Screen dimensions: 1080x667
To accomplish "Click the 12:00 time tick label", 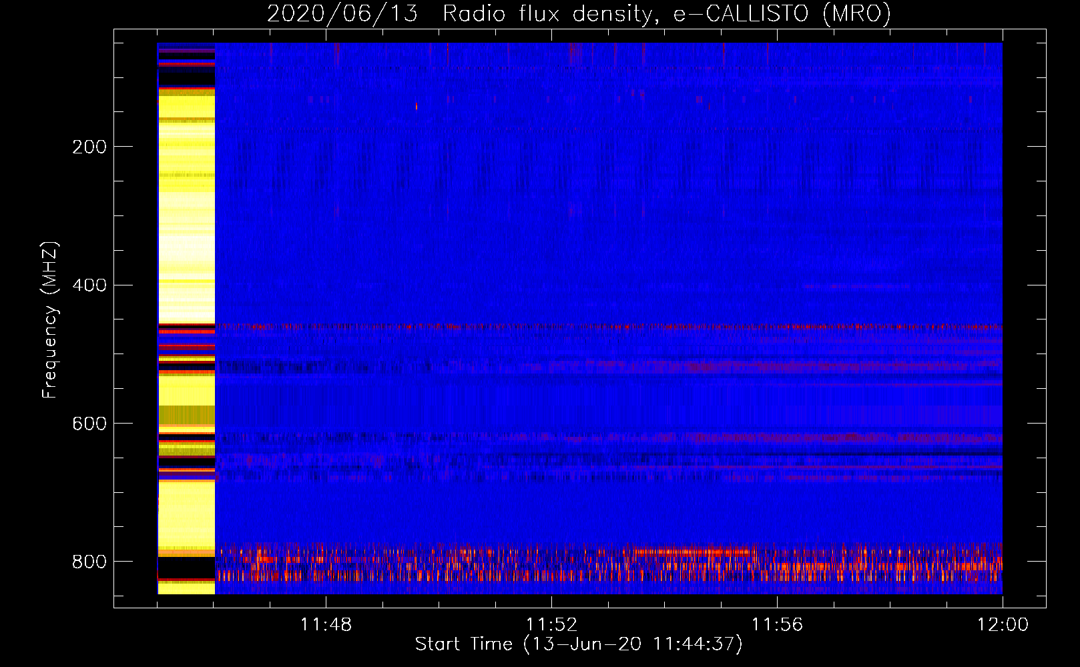I will pyautogui.click(x=1003, y=625).
